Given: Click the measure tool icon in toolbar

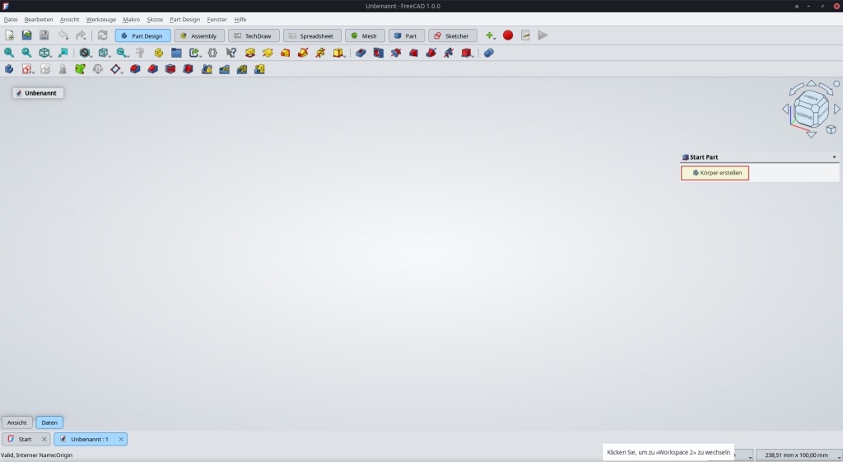Looking at the screenshot, I should pyautogui.click(x=140, y=53).
